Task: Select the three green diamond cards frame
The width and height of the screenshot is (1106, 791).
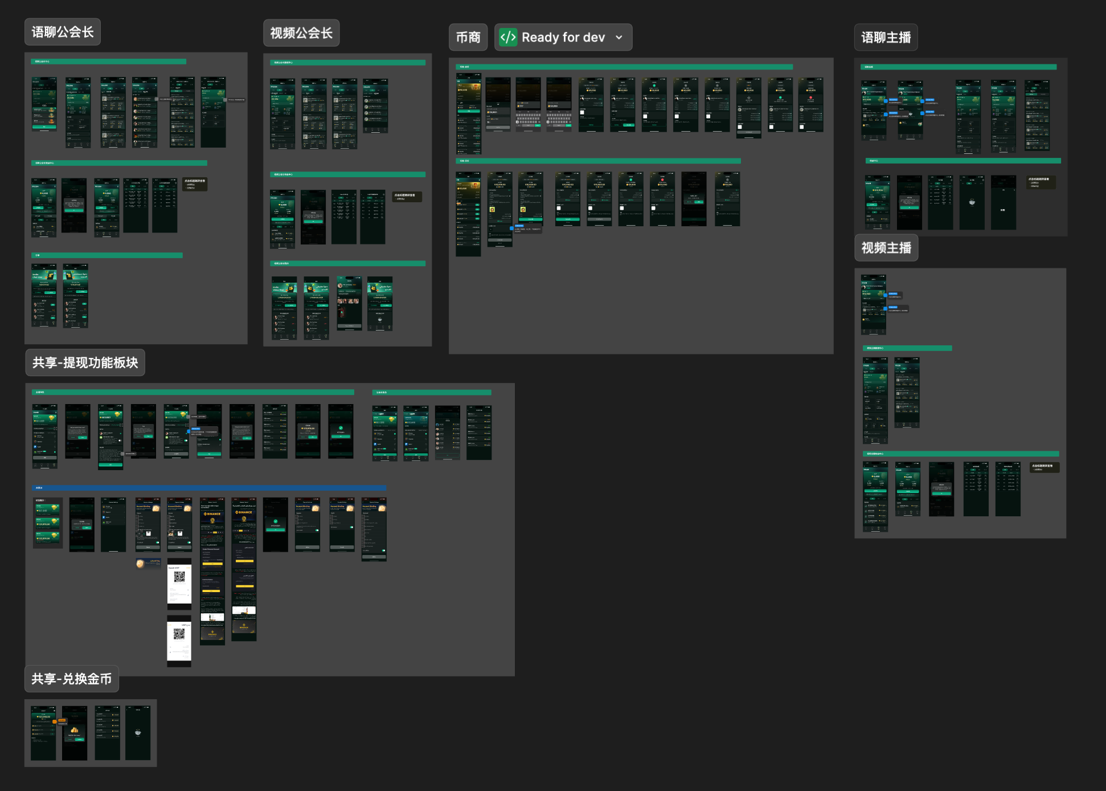Action: click(48, 523)
